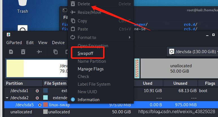Click the Partition column header
This screenshot has height=117, width=218.
pos(14,83)
